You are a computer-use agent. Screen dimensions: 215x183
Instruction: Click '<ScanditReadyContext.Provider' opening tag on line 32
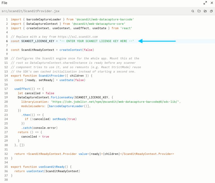pos(52,154)
